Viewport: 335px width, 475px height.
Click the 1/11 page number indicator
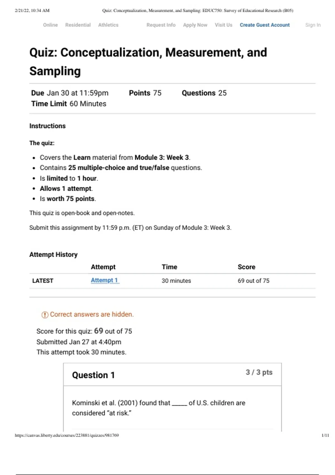pos(325,435)
